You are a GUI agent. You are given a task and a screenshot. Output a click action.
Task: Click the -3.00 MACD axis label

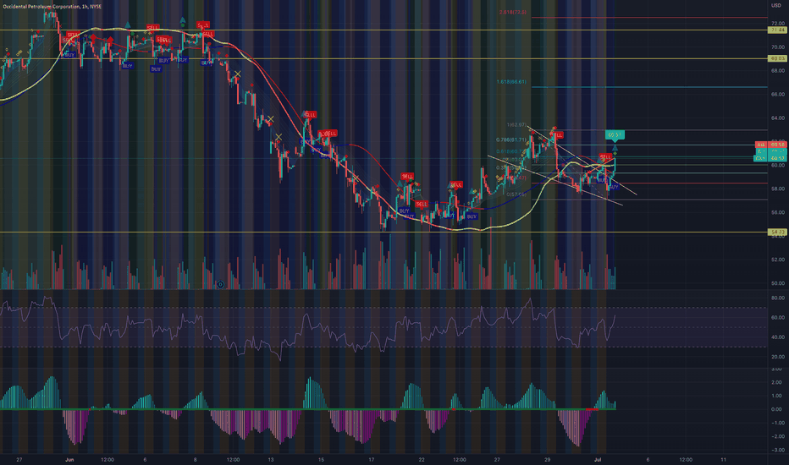[777, 451]
